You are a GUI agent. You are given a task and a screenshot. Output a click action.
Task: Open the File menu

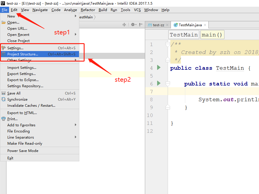(x=4, y=10)
